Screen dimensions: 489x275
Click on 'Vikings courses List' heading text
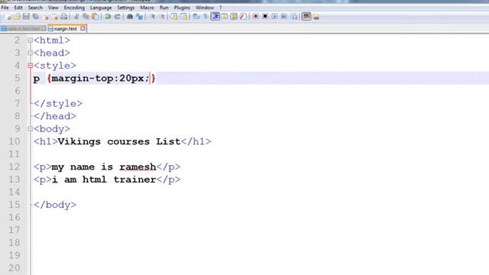pyautogui.click(x=119, y=141)
